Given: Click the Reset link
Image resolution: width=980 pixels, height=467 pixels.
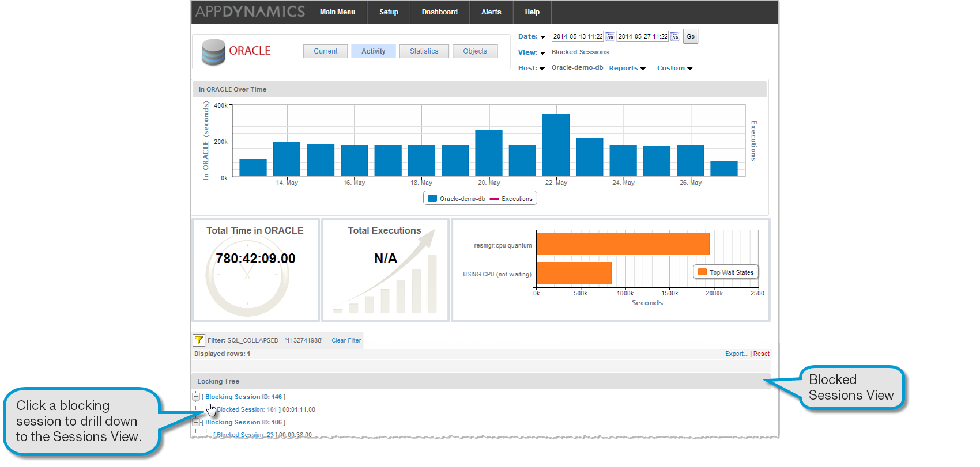Looking at the screenshot, I should pyautogui.click(x=762, y=354).
